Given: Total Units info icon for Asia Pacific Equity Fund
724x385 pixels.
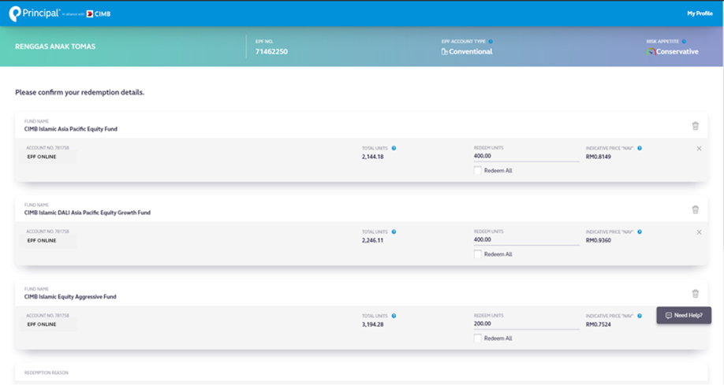Looking at the screenshot, I should pyautogui.click(x=394, y=148).
